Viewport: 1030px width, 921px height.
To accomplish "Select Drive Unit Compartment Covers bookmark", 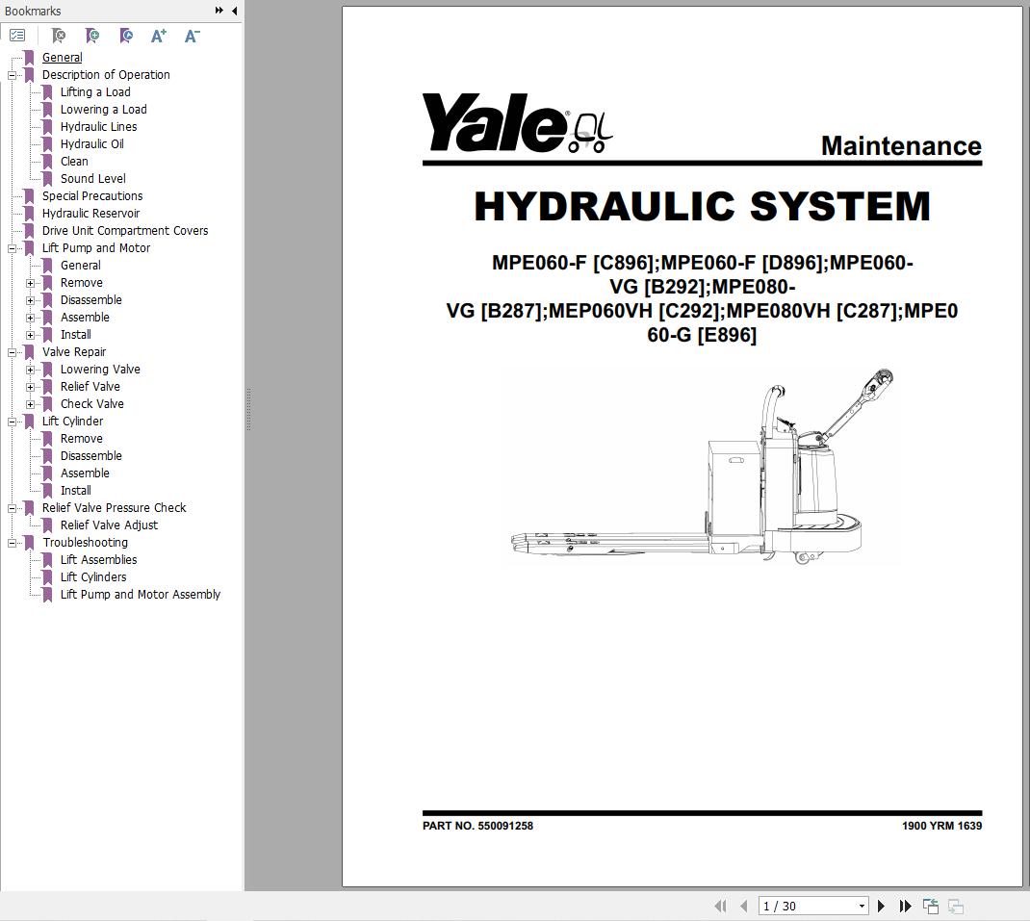I will (x=125, y=231).
